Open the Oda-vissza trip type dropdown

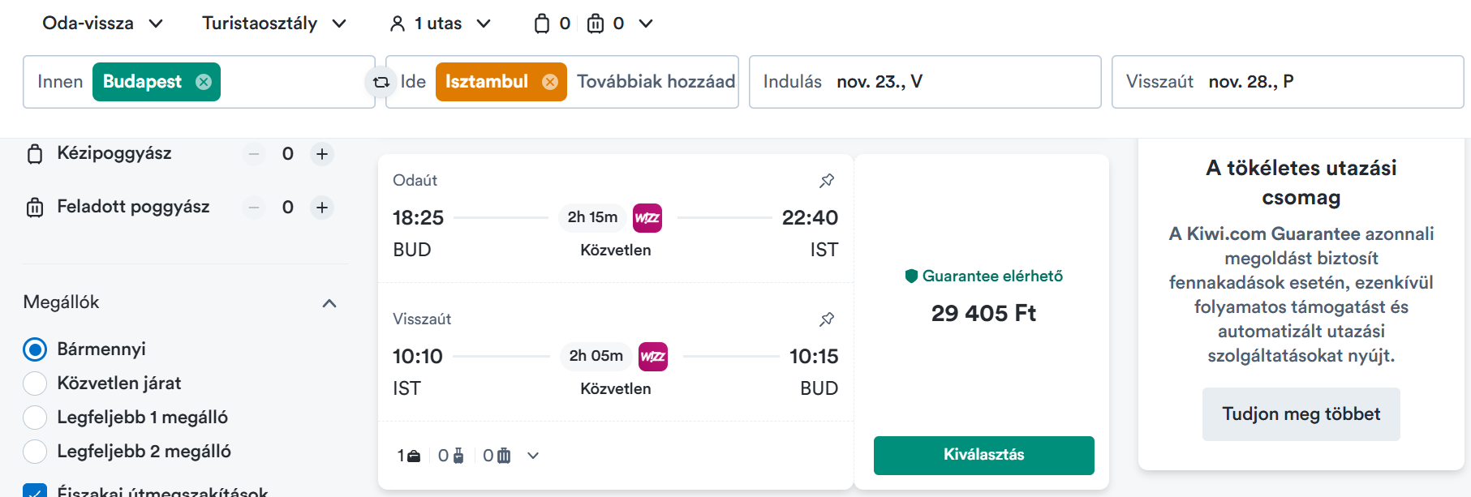pos(102,24)
